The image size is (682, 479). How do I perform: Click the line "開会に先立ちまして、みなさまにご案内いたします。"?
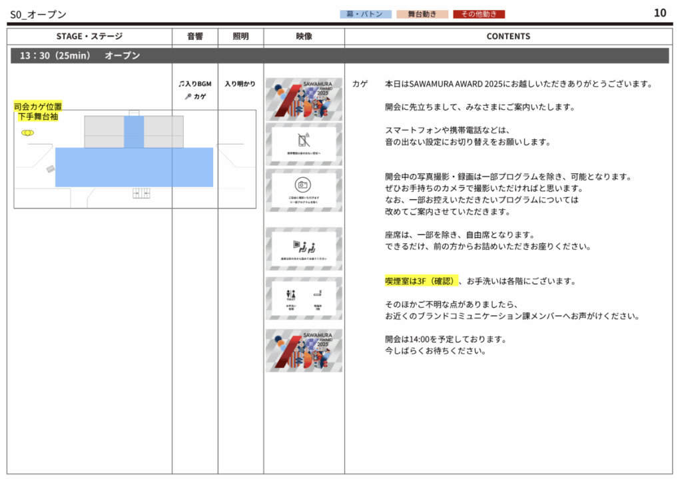point(480,107)
